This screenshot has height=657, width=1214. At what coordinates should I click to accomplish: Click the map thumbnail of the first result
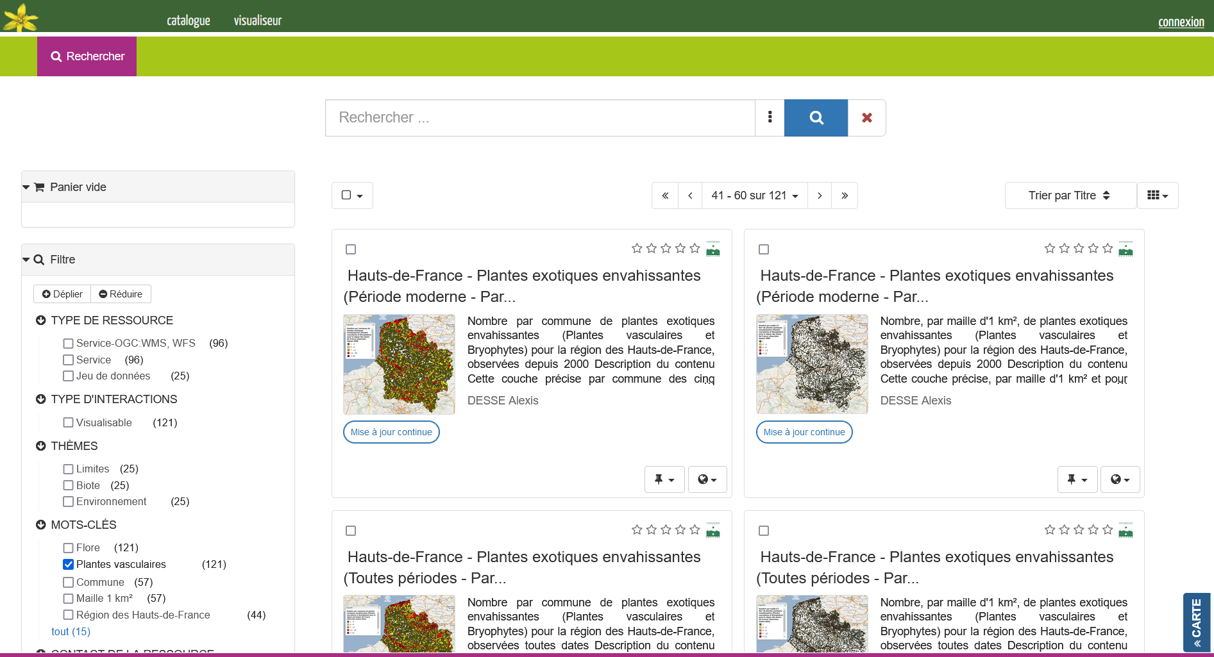point(398,363)
